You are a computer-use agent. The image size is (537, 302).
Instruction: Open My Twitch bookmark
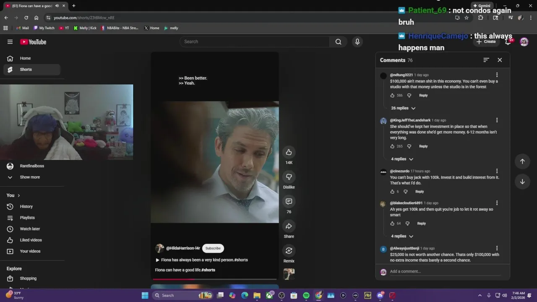44,28
